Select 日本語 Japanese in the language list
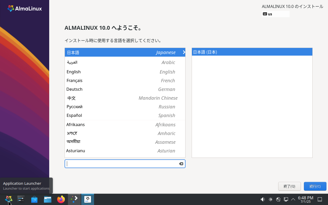 (125, 52)
